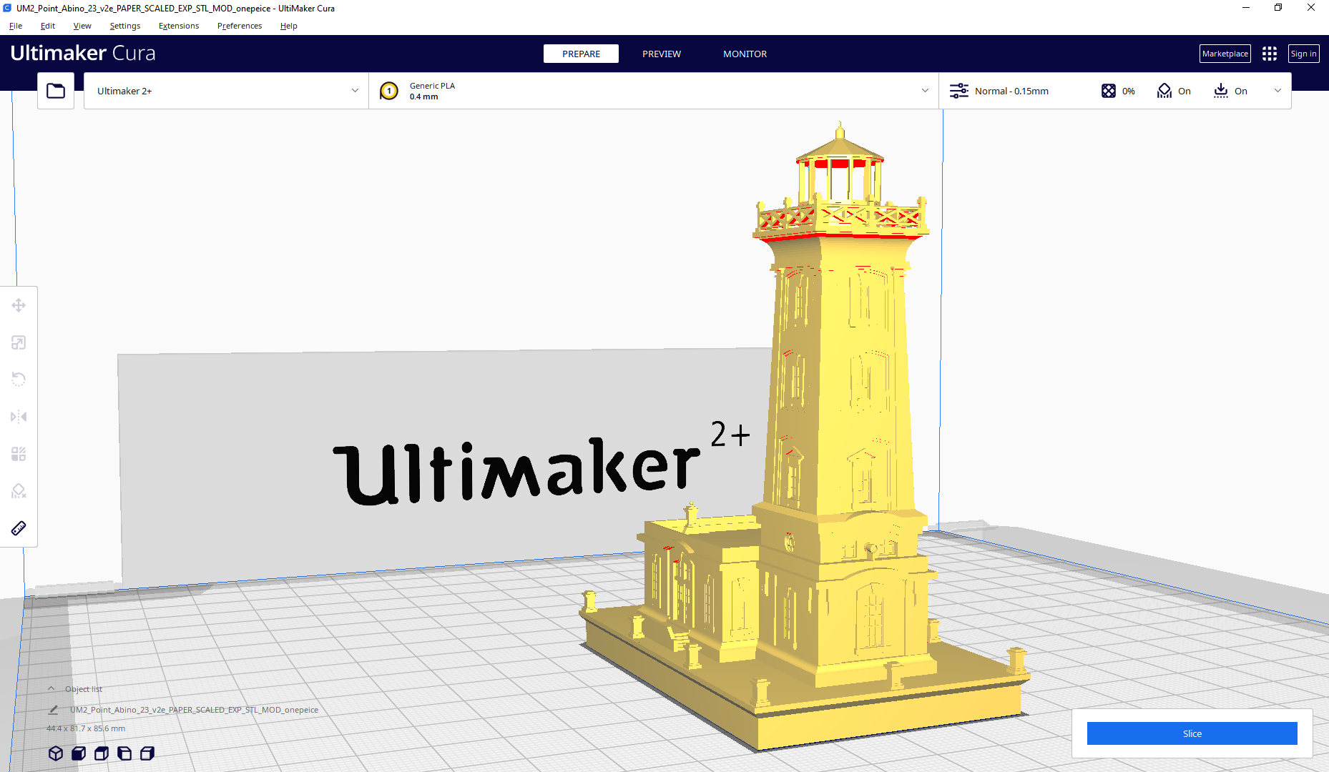Click the adhesion On icon
The image size is (1329, 772).
(1221, 91)
